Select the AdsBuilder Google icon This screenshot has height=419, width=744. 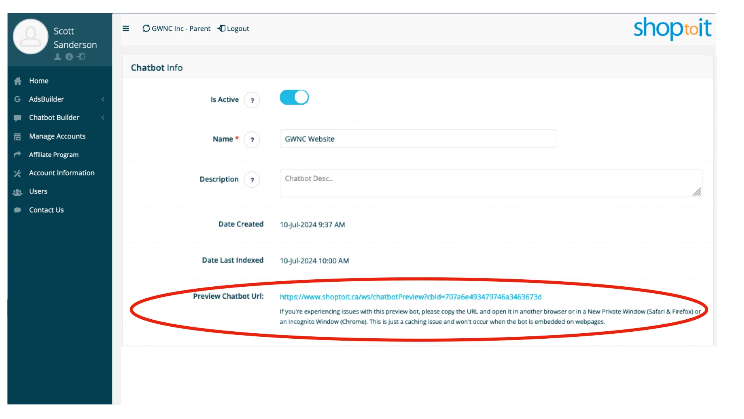pyautogui.click(x=17, y=99)
